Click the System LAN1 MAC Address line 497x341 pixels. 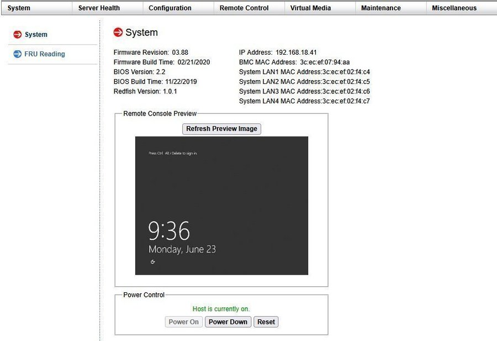pos(304,72)
